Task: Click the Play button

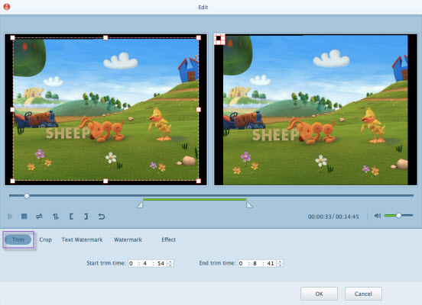Action: (10, 217)
